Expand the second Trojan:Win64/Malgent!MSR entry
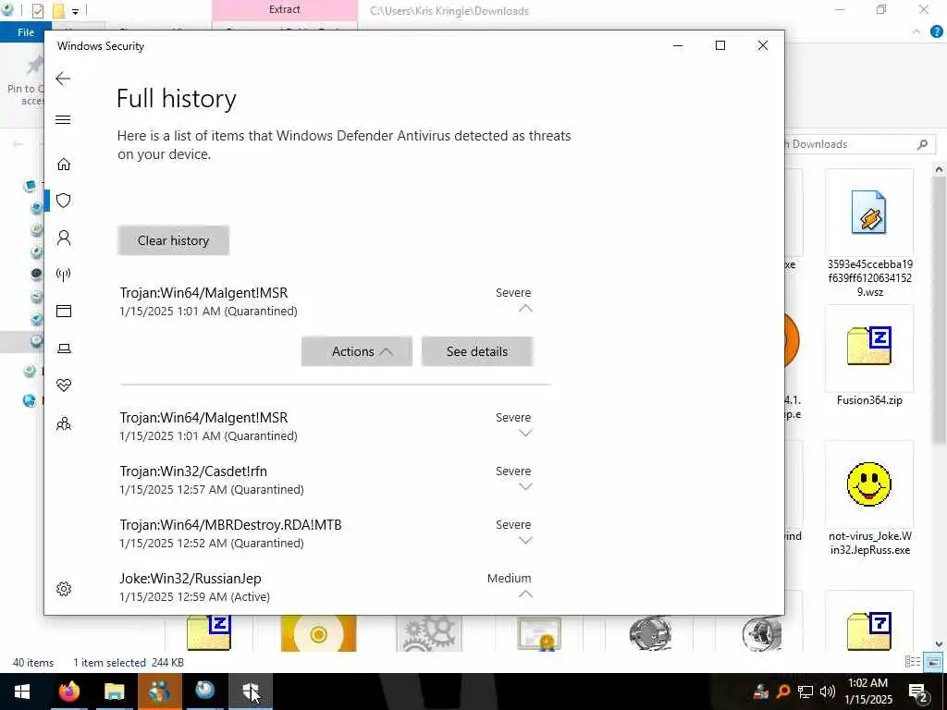The width and height of the screenshot is (947, 710). (x=525, y=434)
